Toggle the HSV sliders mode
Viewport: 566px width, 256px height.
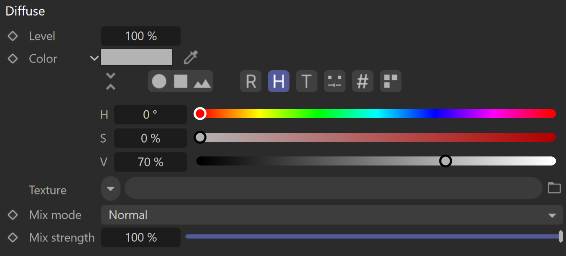pyautogui.click(x=279, y=81)
